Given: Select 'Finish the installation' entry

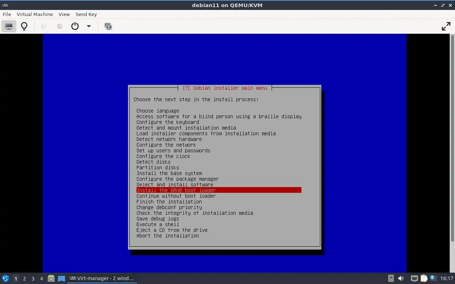Looking at the screenshot, I should [x=169, y=202].
